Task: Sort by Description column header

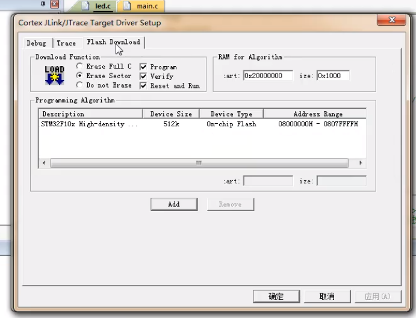Action: tap(90, 114)
